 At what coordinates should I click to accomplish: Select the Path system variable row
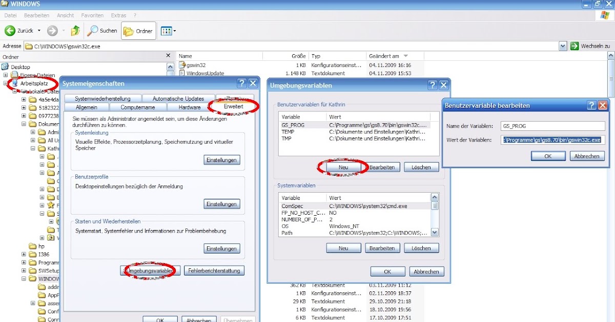click(354, 233)
